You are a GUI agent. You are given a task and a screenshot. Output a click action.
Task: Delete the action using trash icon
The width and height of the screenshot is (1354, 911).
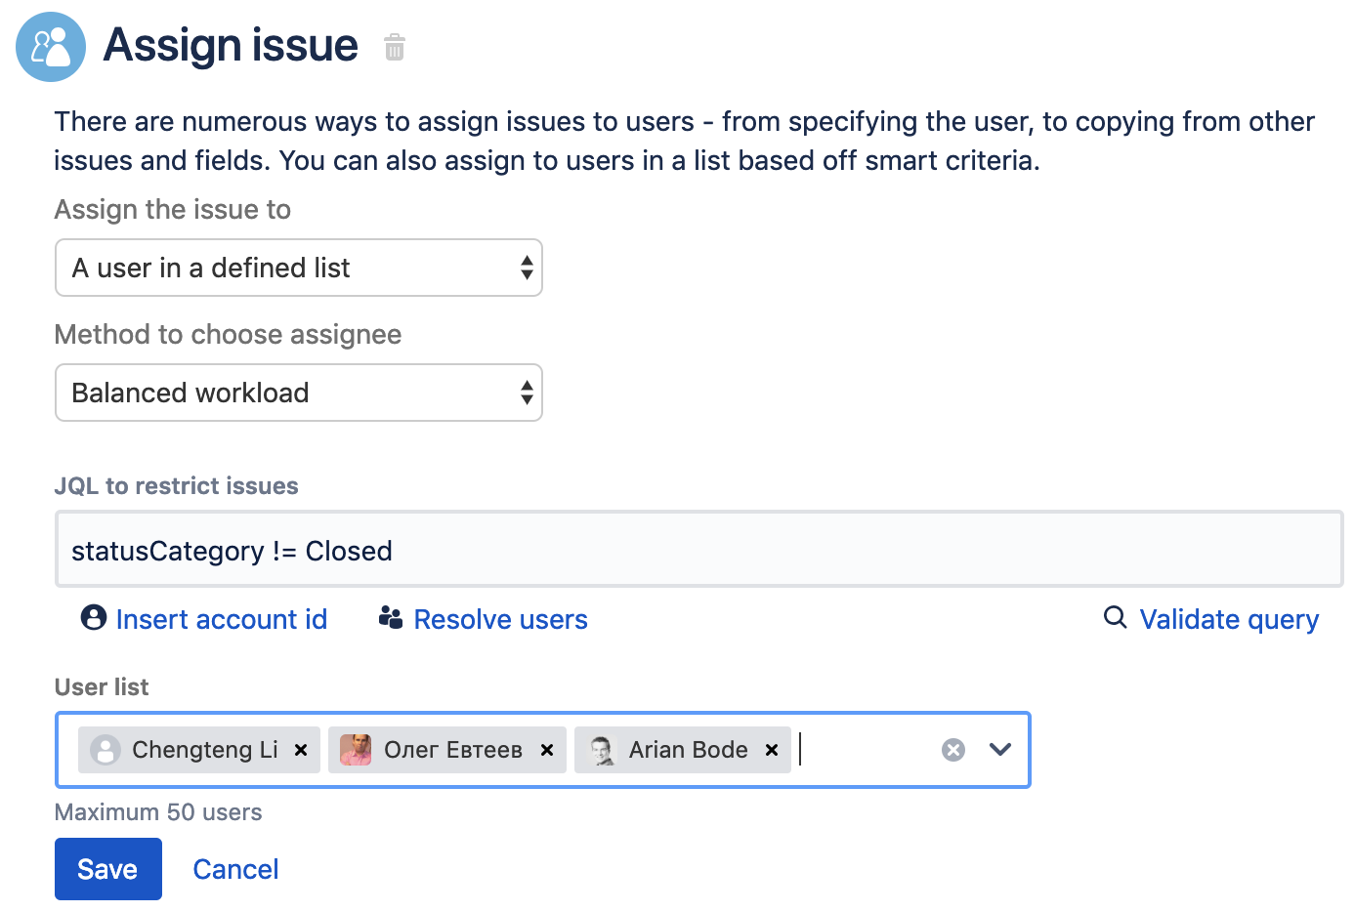[x=395, y=47]
